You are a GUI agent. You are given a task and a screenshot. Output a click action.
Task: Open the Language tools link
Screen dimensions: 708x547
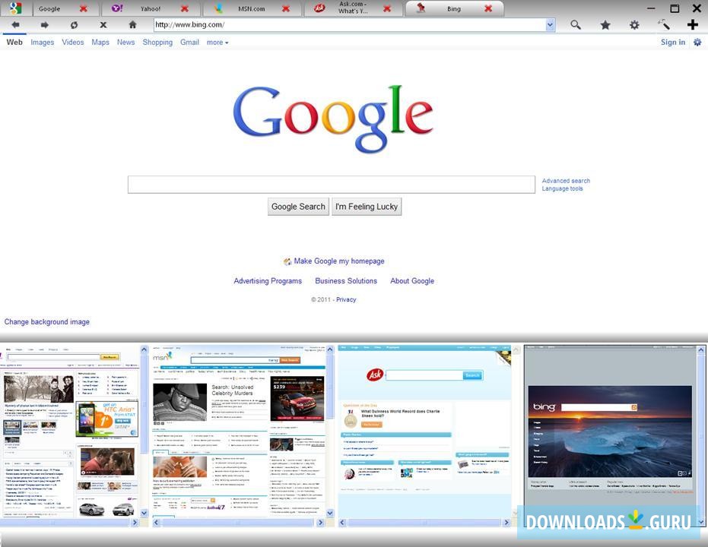point(562,188)
